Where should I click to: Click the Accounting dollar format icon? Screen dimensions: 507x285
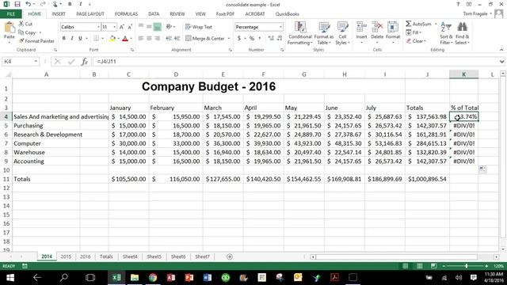click(x=239, y=39)
